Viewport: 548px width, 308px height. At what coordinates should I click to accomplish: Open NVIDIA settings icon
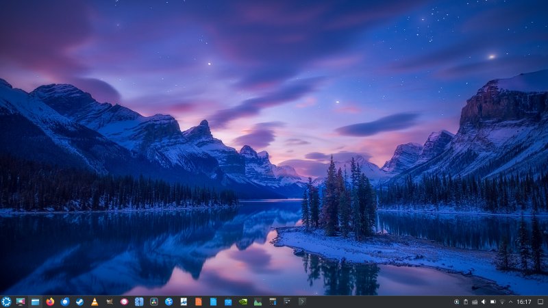[x=242, y=301]
